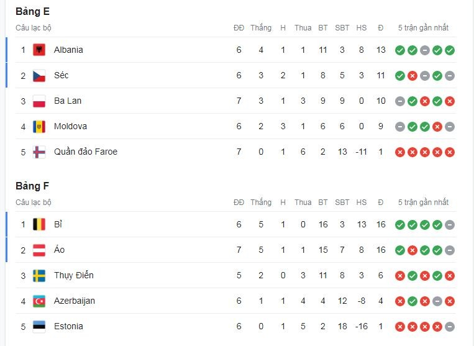Open the Thụy Điển team link
The height and width of the screenshot is (346, 474).
[73, 275]
